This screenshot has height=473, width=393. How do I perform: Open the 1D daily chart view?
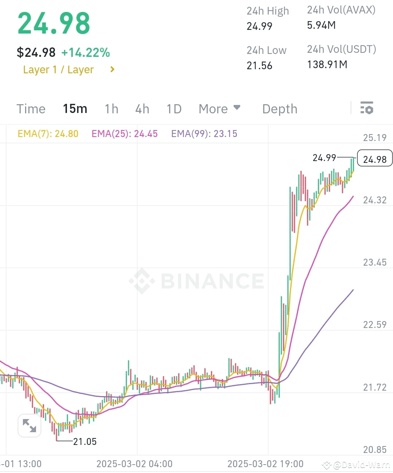pyautogui.click(x=174, y=109)
